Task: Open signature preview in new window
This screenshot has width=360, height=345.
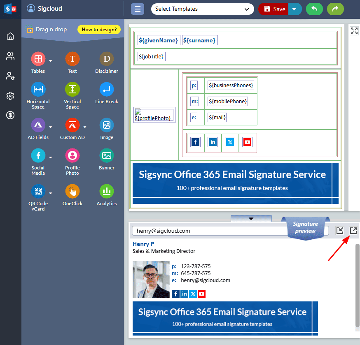Action: 353,230
